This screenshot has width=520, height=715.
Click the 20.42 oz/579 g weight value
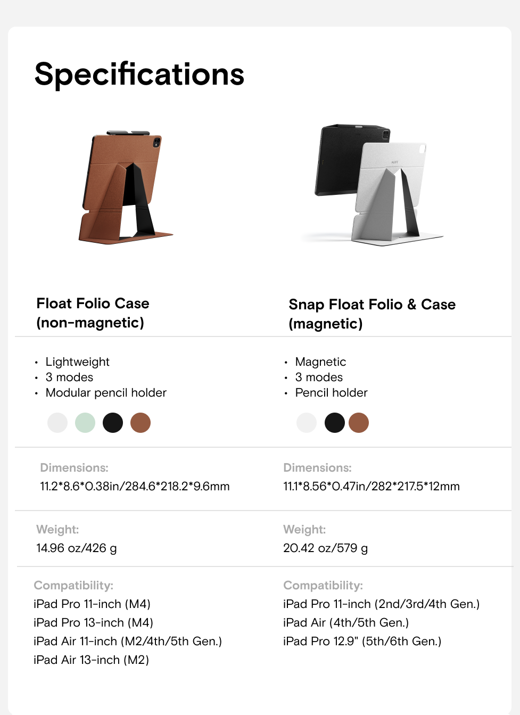pyautogui.click(x=326, y=548)
